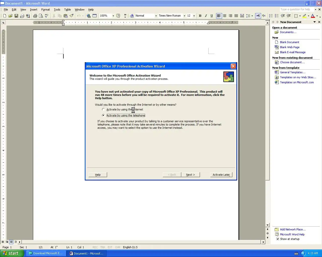Open the Tools menu

(57, 10)
